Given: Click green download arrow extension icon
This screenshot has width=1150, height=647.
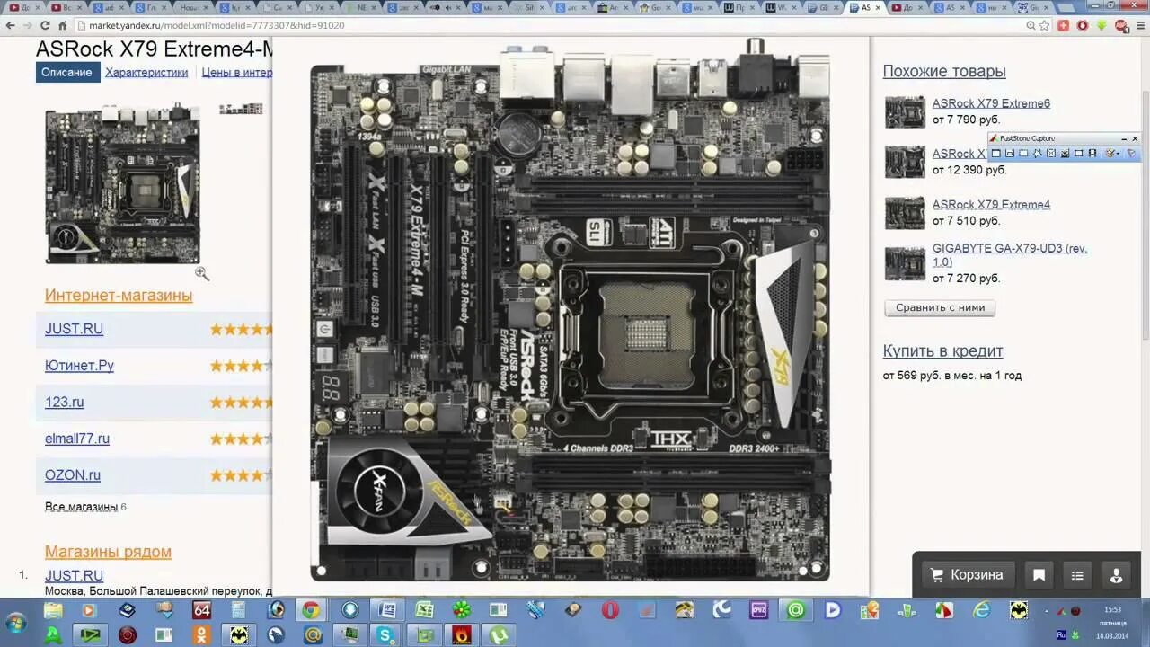Looking at the screenshot, I should 1101,25.
